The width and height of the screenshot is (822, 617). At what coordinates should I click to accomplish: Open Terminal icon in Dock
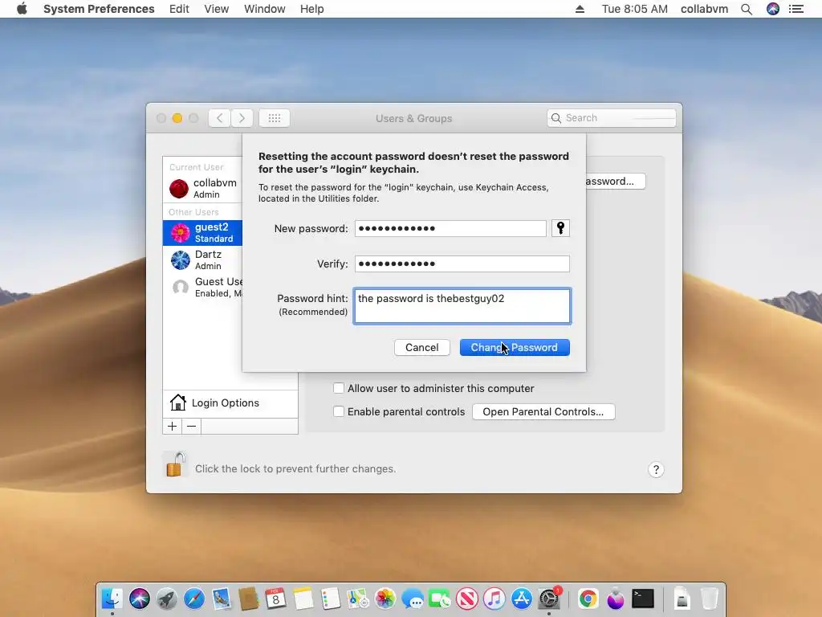coord(643,599)
